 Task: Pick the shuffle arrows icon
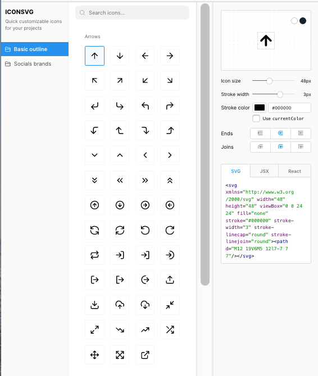[170, 330]
